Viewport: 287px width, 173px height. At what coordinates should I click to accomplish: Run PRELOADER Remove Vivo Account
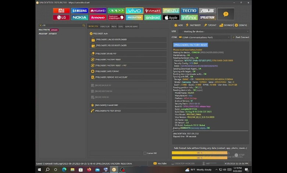pos(128,77)
